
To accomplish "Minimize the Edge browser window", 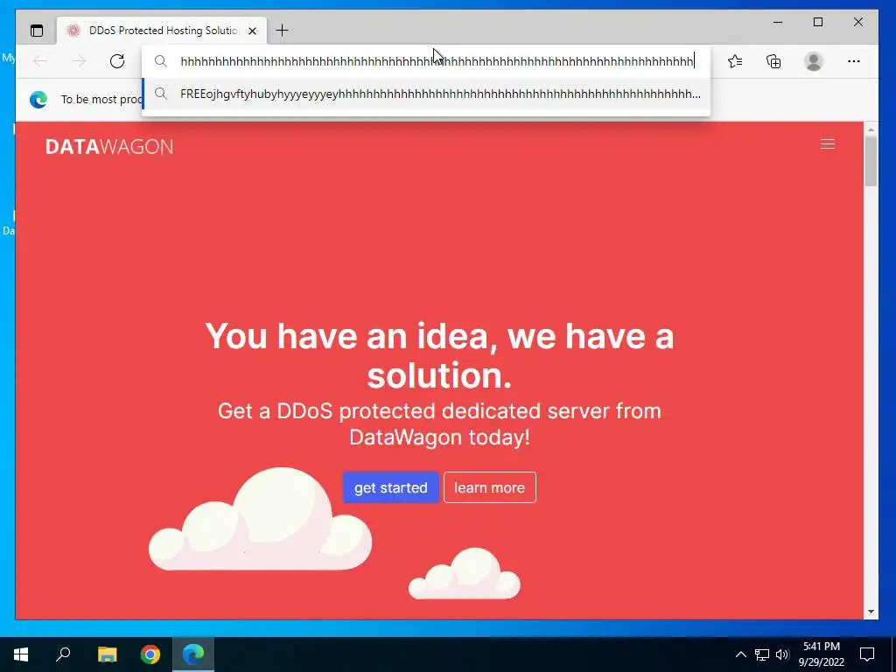I will tap(778, 22).
